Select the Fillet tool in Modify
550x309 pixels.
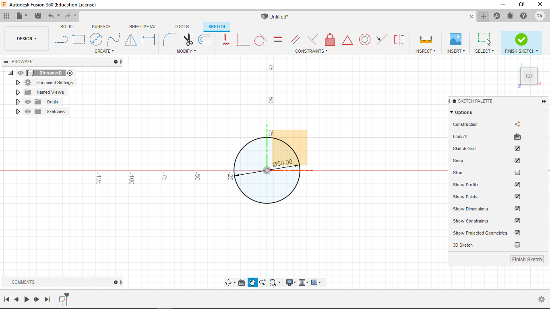click(x=170, y=39)
